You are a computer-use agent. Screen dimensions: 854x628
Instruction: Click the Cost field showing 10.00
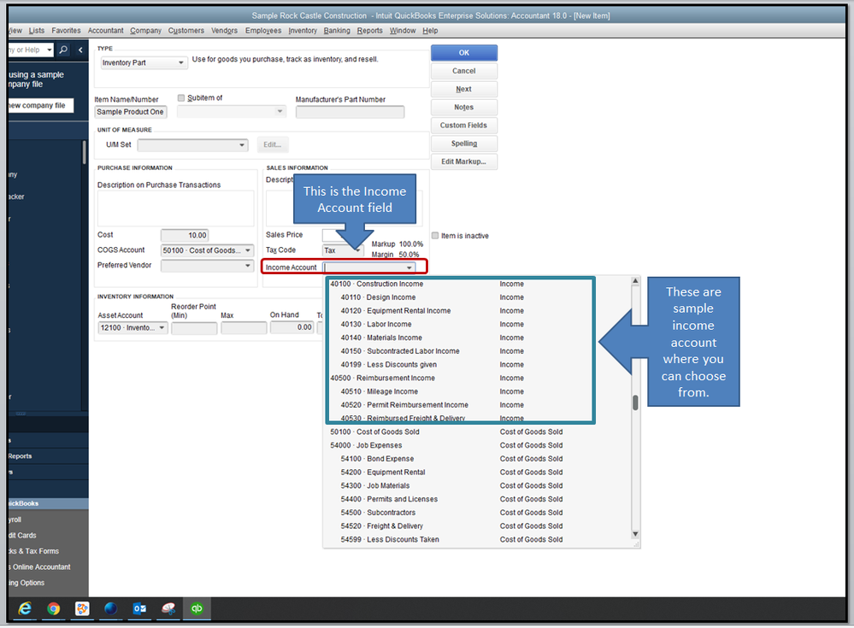[185, 235]
